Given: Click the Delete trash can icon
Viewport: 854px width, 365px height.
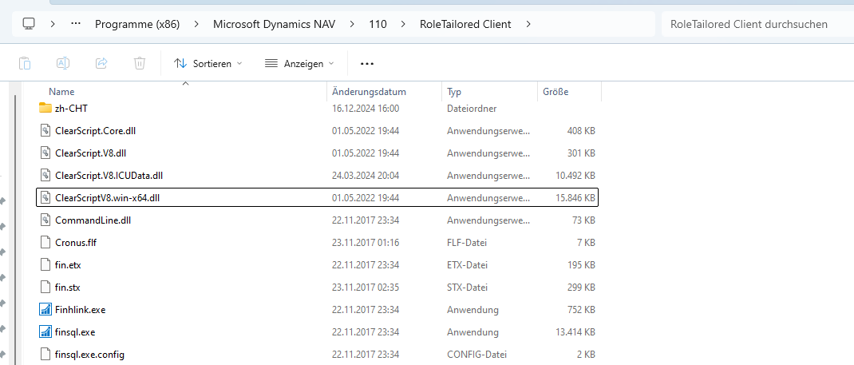Looking at the screenshot, I should pos(140,63).
